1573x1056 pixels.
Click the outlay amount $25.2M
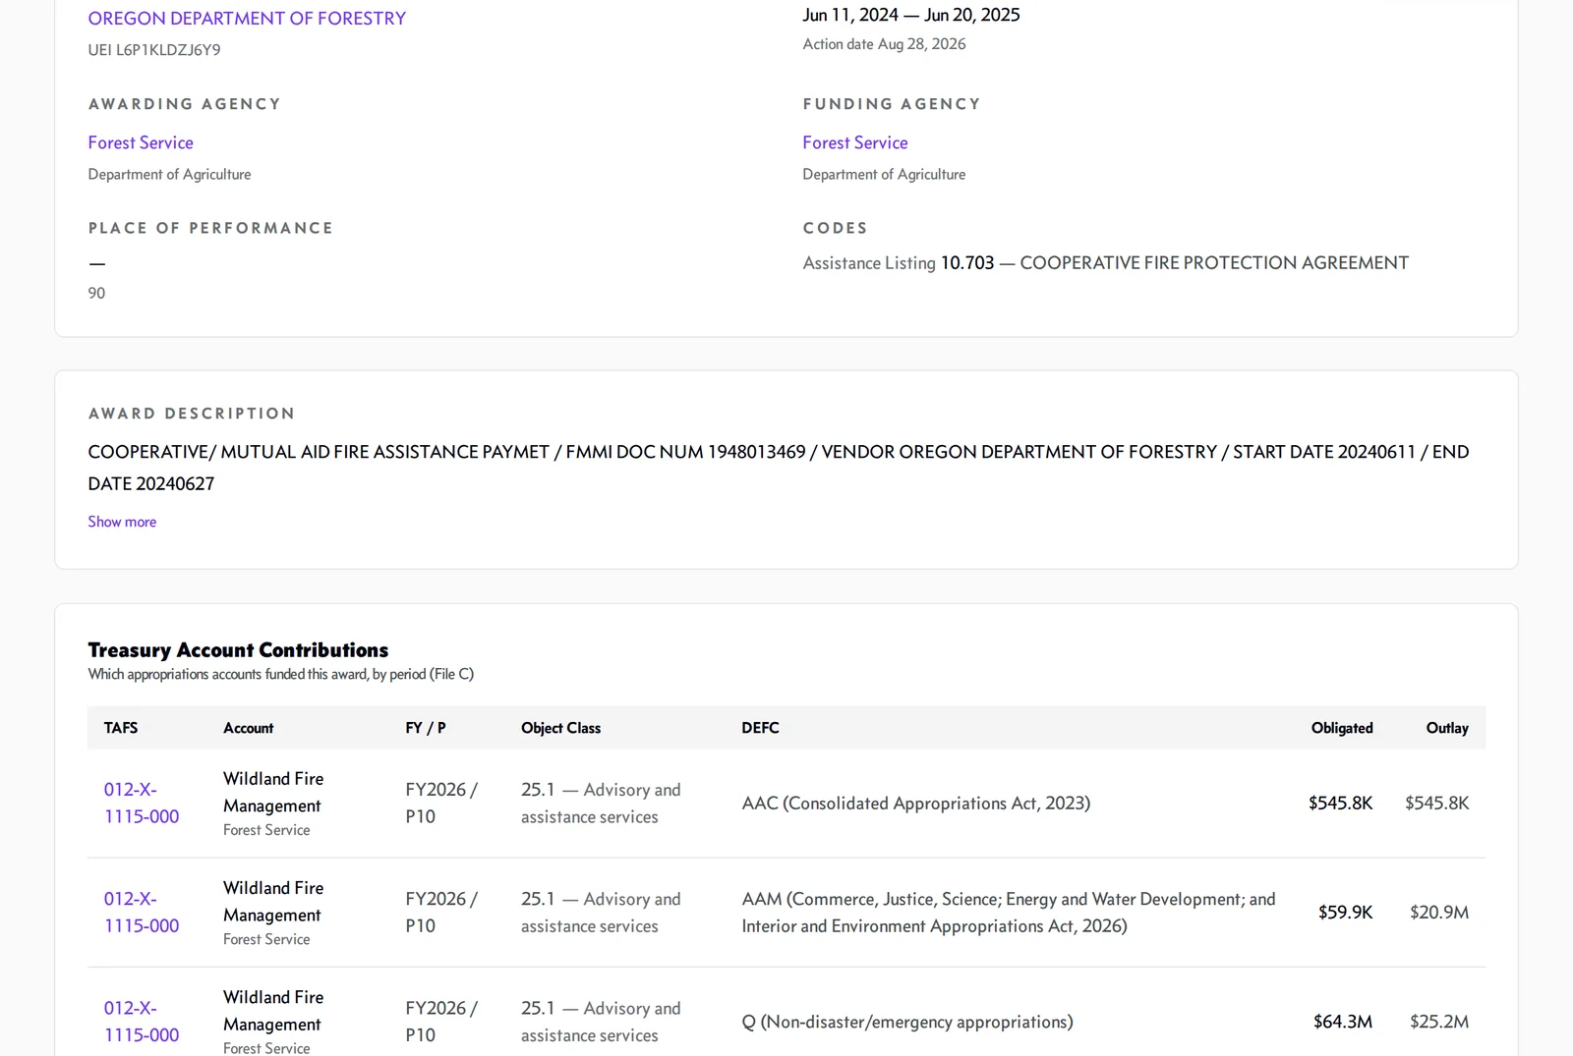pyautogui.click(x=1439, y=1022)
